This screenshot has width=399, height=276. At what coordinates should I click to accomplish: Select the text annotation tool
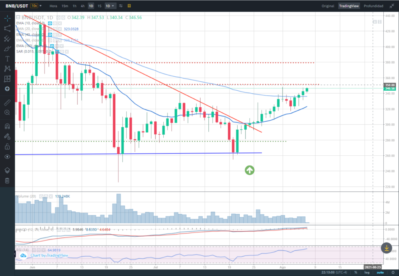[x=7, y=59]
